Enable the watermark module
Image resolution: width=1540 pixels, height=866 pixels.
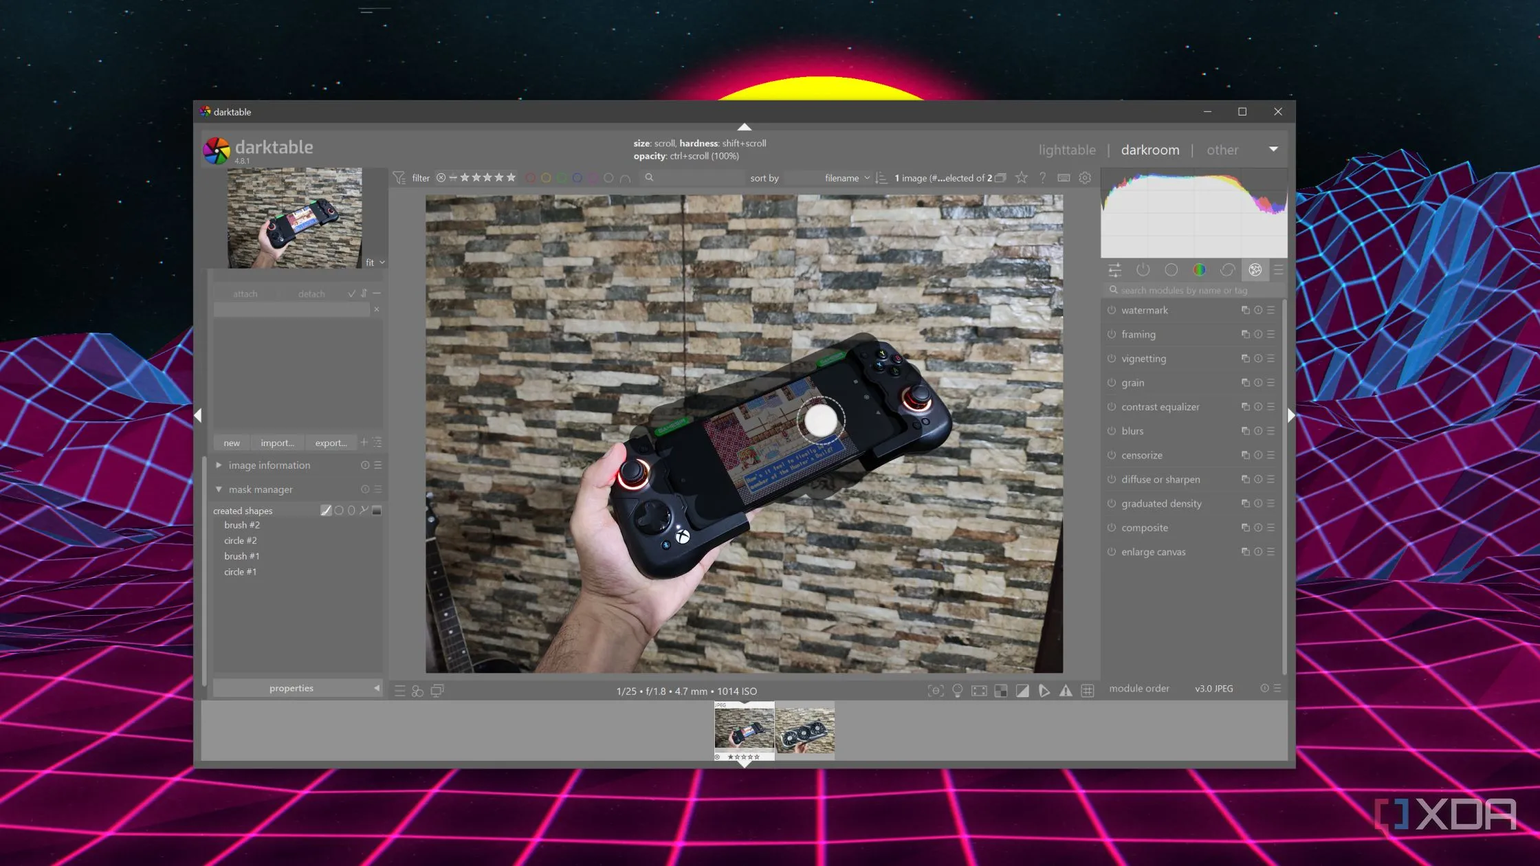[x=1111, y=310]
